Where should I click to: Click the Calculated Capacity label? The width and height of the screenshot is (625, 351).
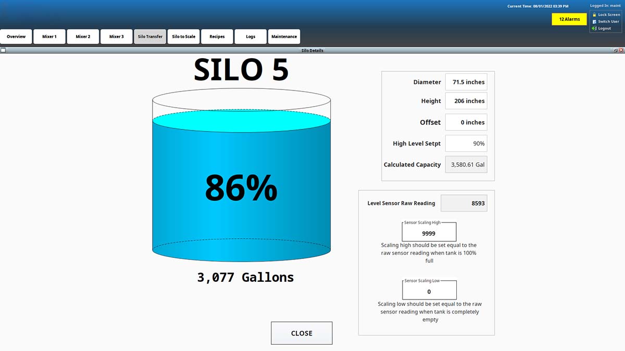tap(413, 164)
